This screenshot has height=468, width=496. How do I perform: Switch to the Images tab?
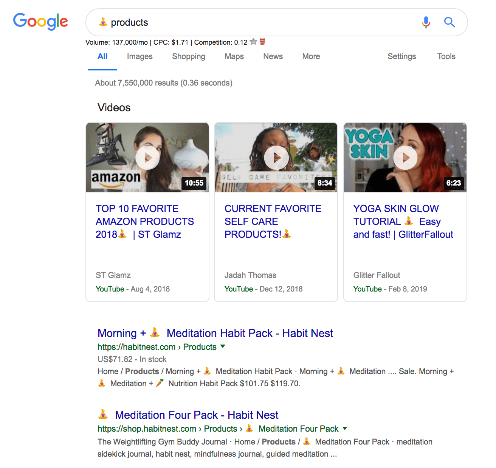point(139,56)
